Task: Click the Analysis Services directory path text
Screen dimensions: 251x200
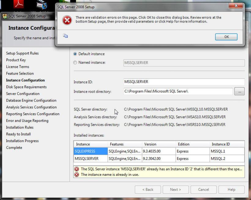Action: (175, 117)
